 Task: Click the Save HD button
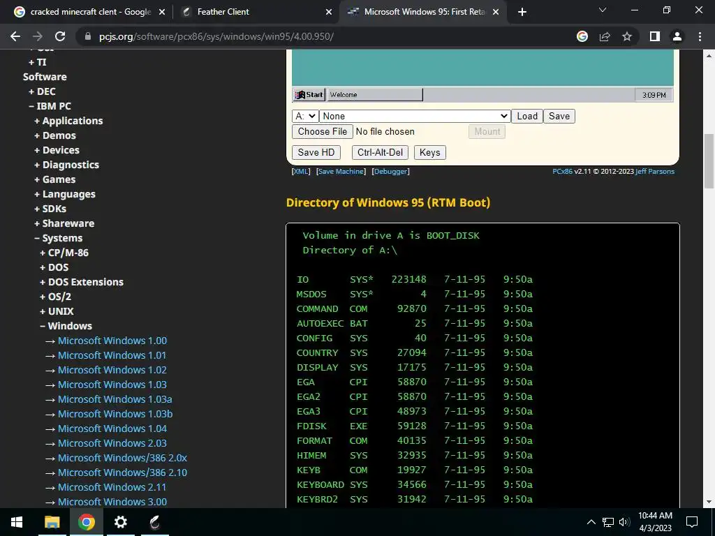pos(316,153)
